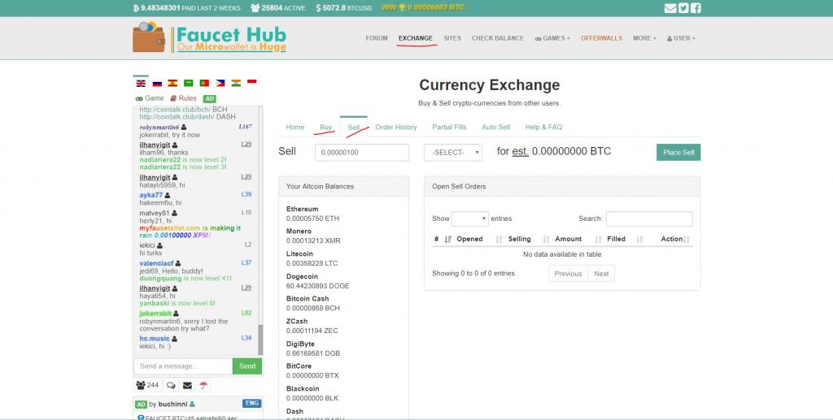The width and height of the screenshot is (833, 420).
Task: Expand the GAMES + menu
Action: pos(552,38)
